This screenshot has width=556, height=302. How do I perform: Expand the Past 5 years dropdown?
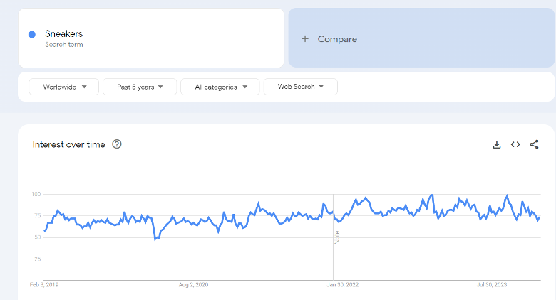[x=140, y=87]
